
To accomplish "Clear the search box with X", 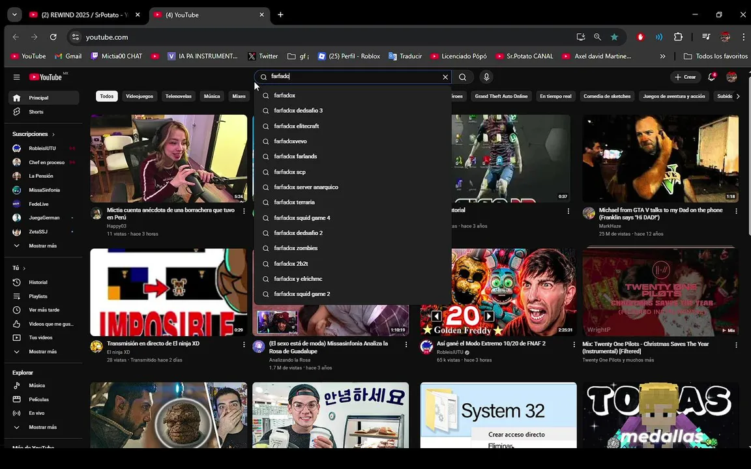I will point(445,77).
